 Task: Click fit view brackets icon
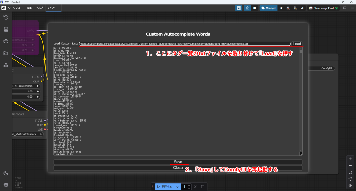click(x=350, y=172)
